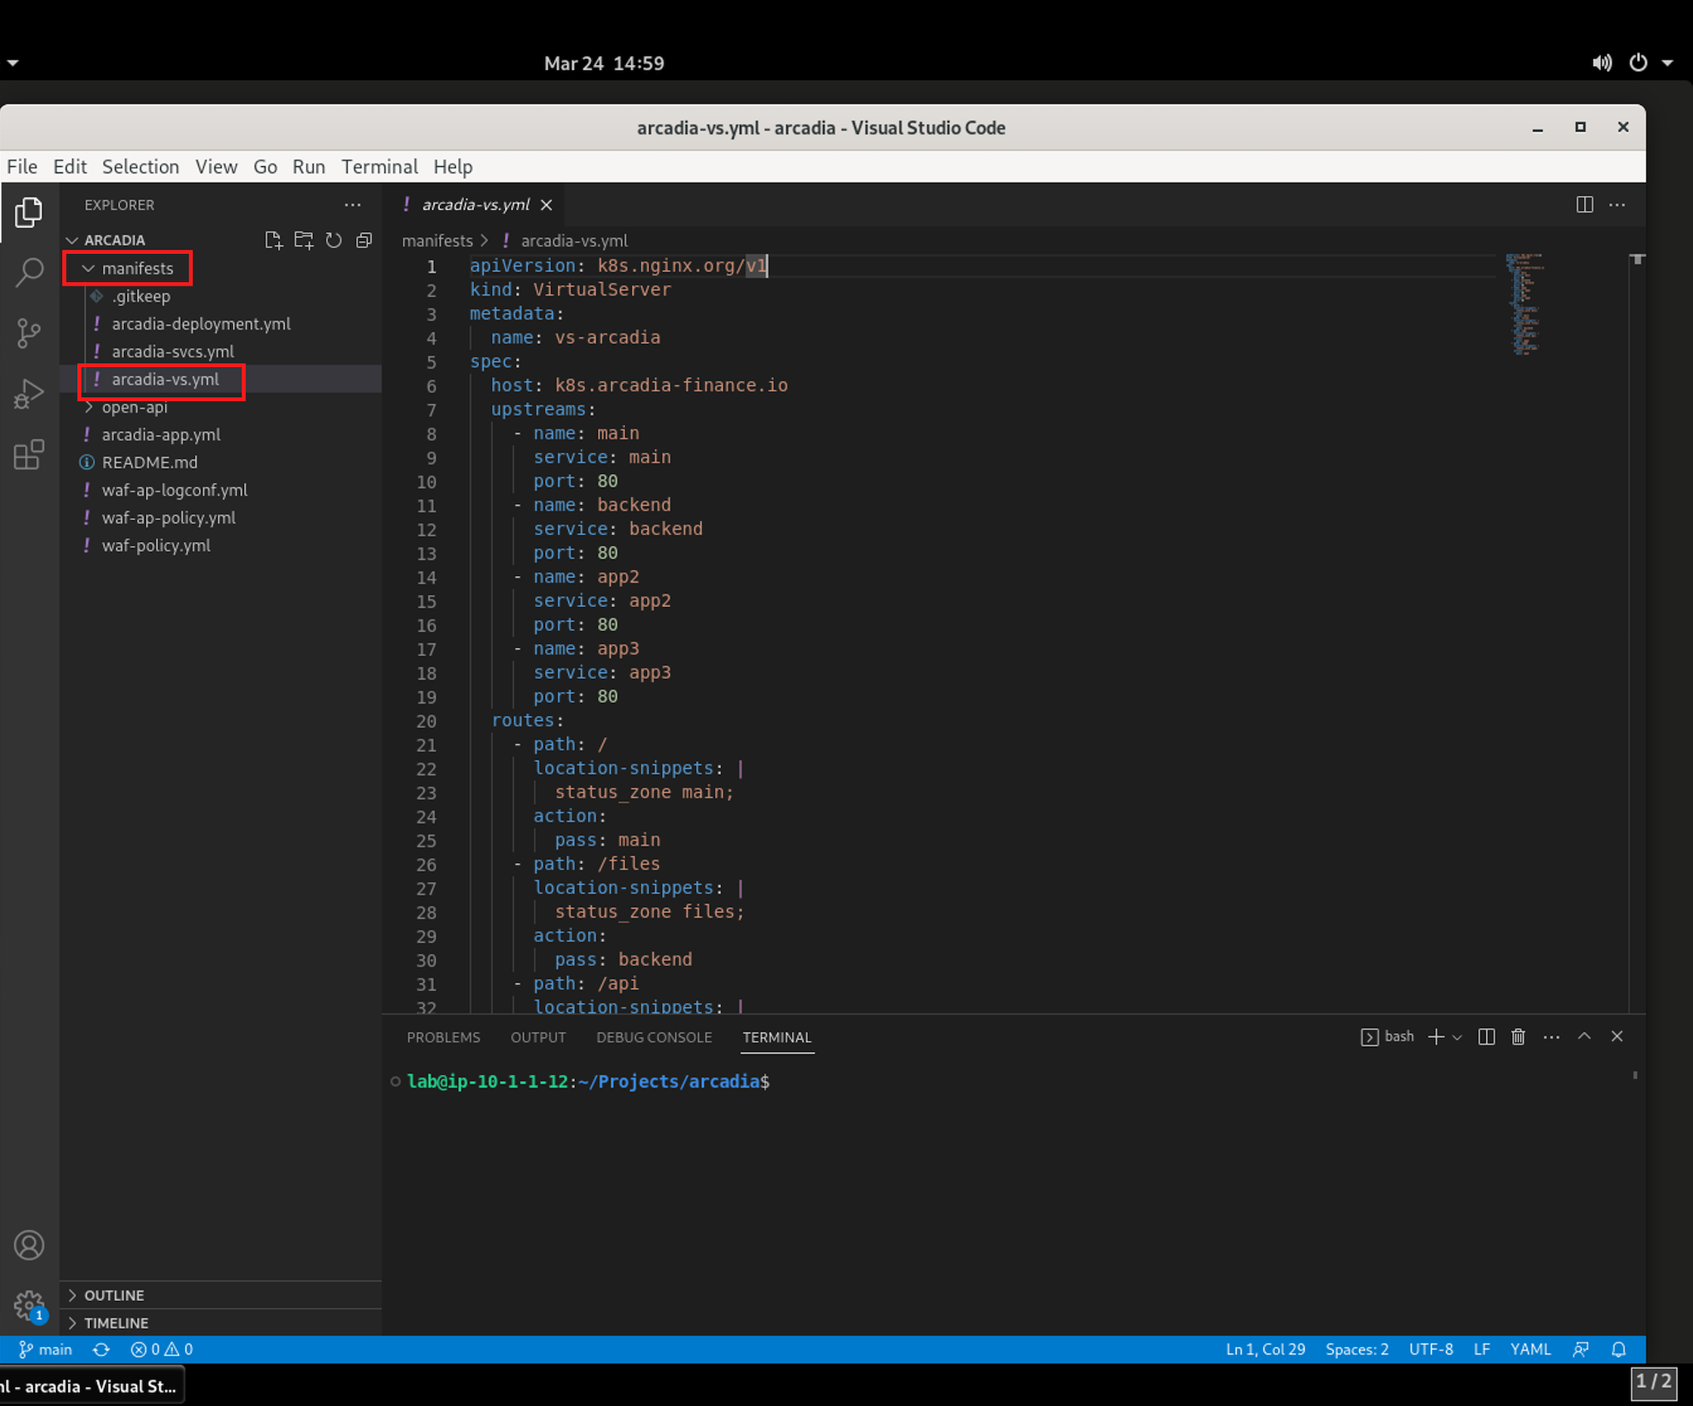Open the Search view in activity bar

(x=29, y=272)
